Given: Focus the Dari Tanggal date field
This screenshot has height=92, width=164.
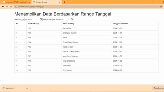Looking at the screenshot, I should click(x=33, y=19).
